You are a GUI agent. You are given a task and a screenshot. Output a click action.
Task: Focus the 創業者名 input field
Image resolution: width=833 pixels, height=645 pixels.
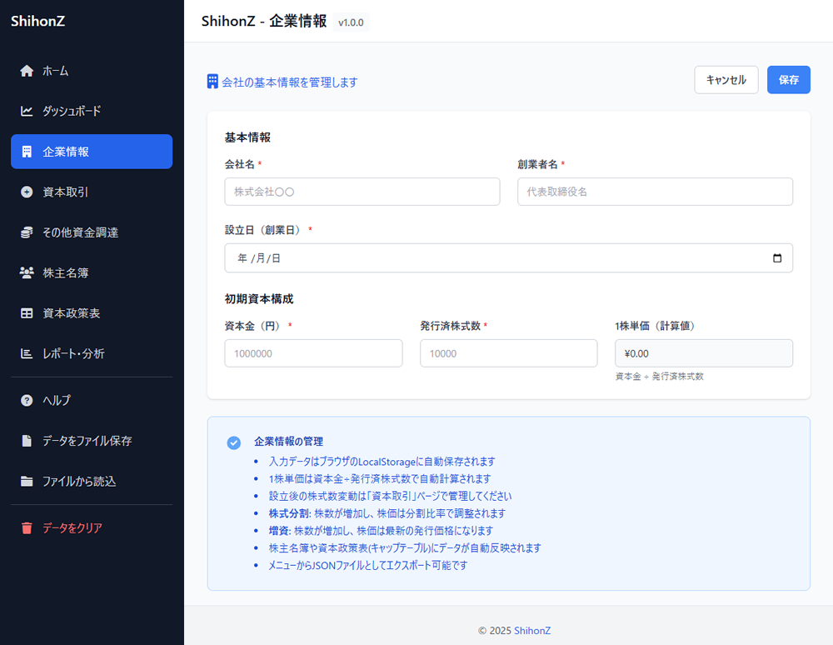point(655,192)
